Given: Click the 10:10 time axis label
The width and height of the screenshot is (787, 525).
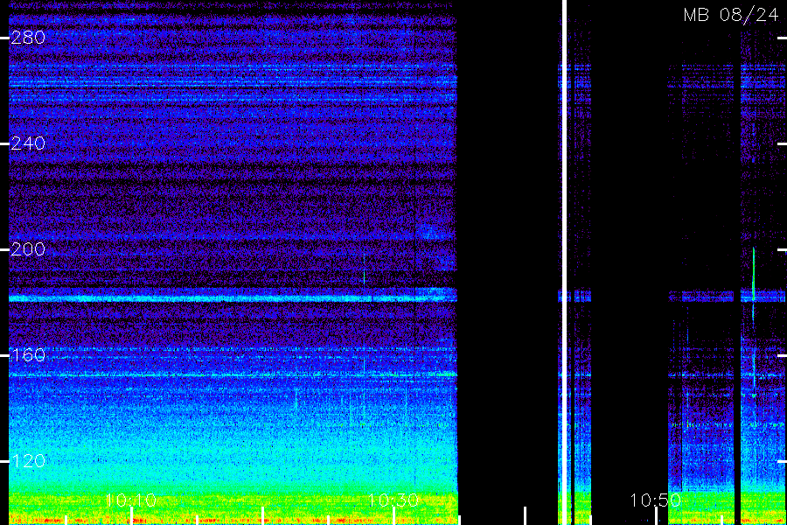Looking at the screenshot, I should pyautogui.click(x=131, y=500).
